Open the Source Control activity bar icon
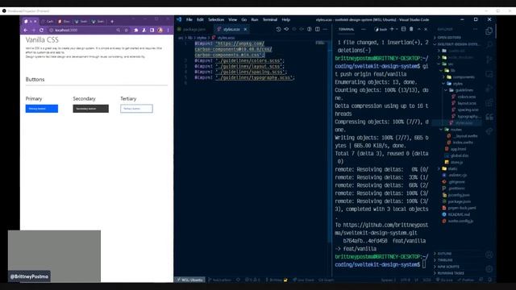 tap(489, 60)
